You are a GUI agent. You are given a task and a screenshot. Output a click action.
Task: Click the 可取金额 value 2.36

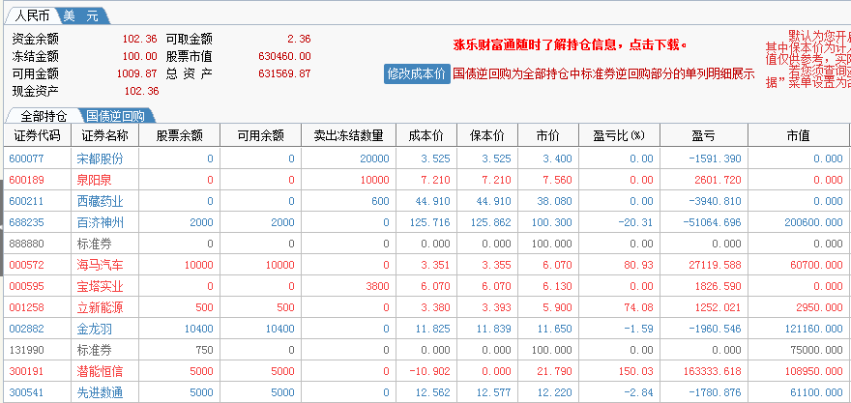(x=299, y=39)
